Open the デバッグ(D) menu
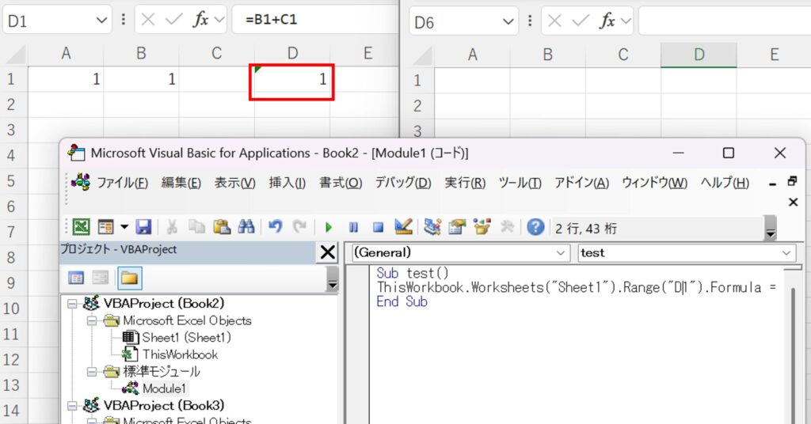811x424 pixels. (x=403, y=183)
